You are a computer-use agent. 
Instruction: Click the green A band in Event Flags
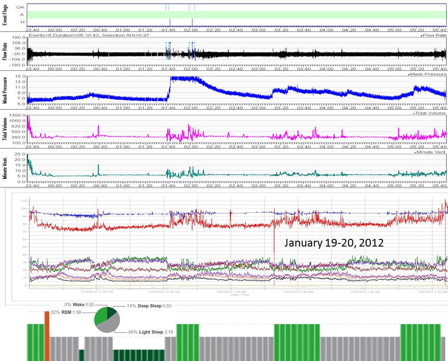coord(272,14)
